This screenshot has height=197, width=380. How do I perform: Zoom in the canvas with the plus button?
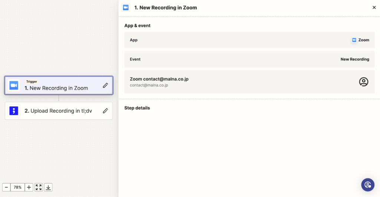(x=29, y=187)
